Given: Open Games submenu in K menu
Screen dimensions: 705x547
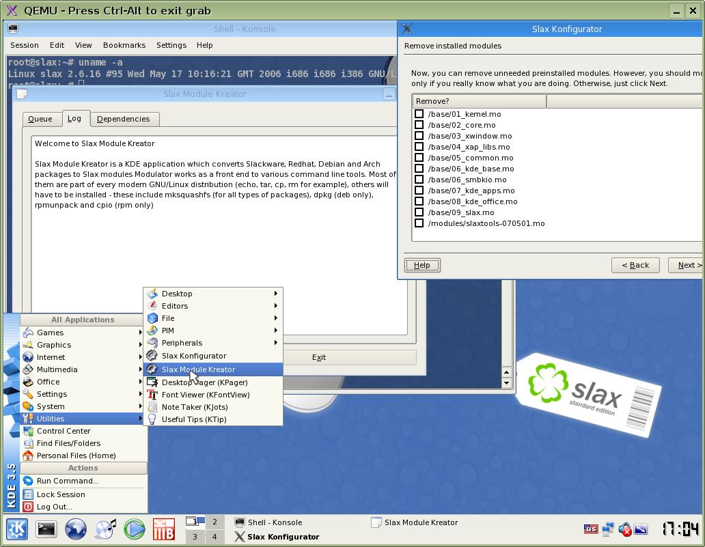Looking at the screenshot, I should pos(83,333).
